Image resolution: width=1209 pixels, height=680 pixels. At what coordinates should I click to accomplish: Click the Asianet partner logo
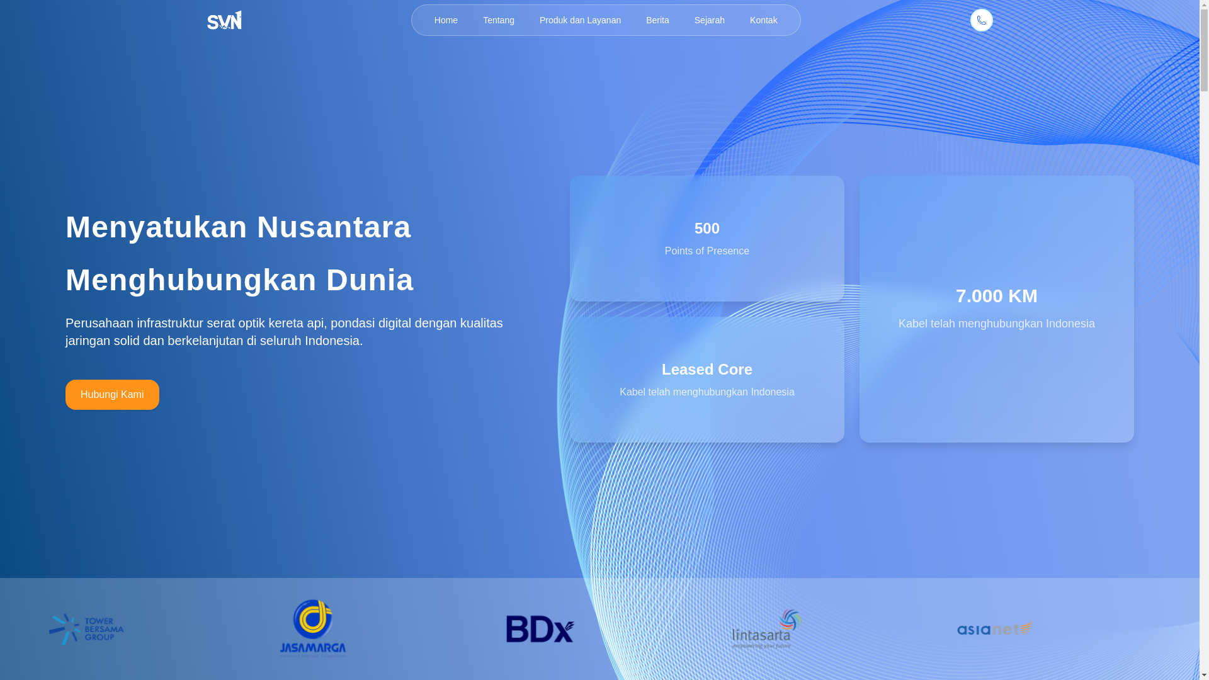pyautogui.click(x=994, y=629)
